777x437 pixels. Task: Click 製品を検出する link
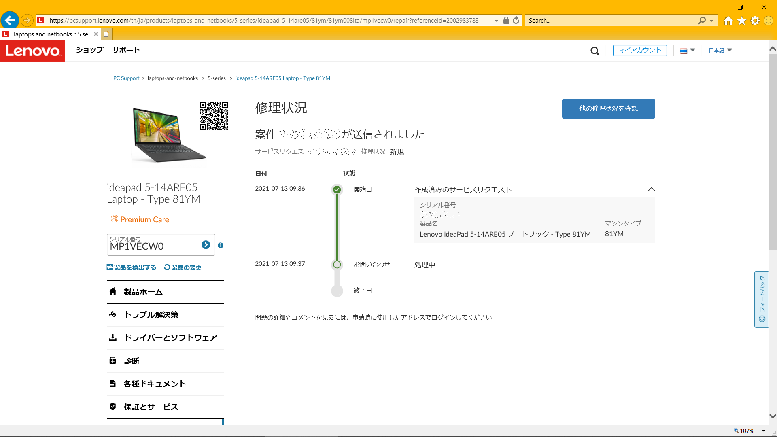click(132, 267)
